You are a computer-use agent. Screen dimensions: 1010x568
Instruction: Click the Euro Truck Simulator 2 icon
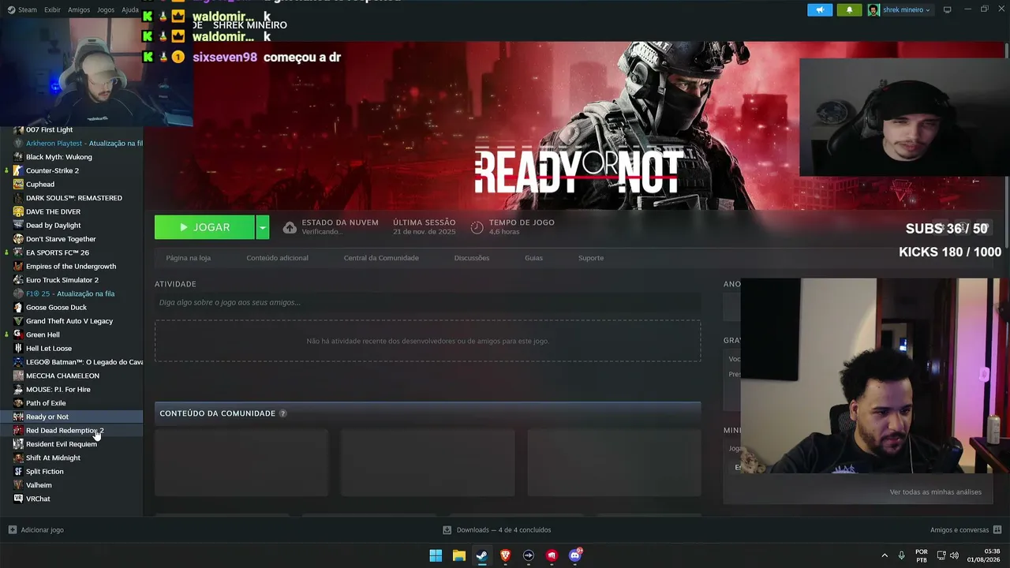pos(18,280)
